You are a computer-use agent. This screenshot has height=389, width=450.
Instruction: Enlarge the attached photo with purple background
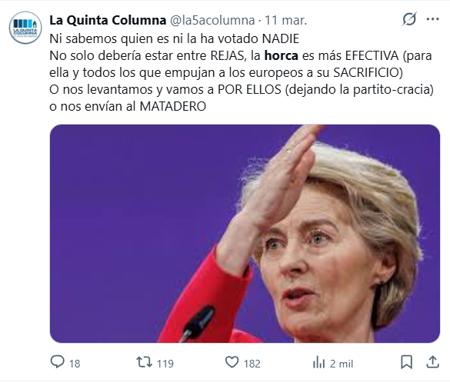245,234
